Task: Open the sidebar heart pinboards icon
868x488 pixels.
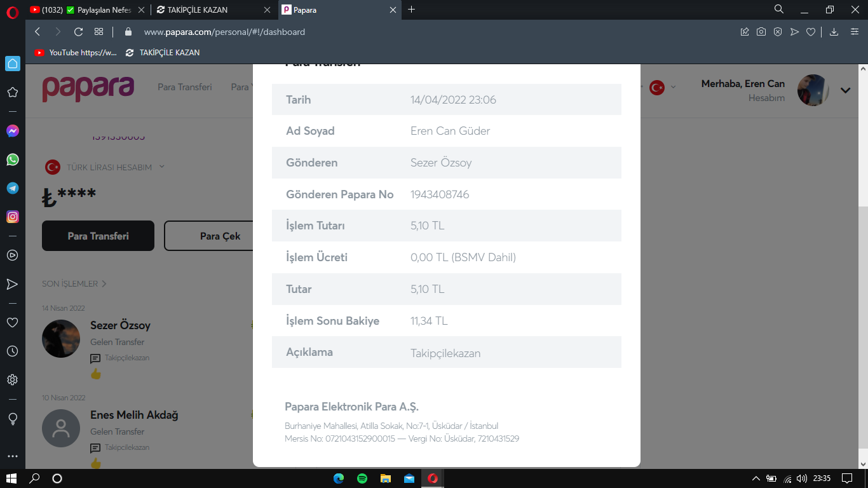Action: coord(13,323)
